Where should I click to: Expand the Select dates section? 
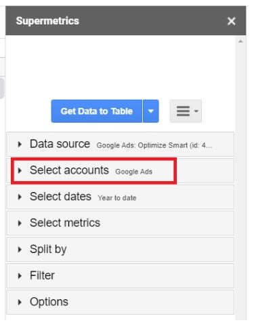coord(121,197)
